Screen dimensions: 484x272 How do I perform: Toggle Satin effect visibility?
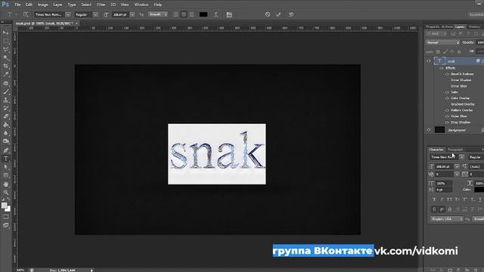point(447,92)
